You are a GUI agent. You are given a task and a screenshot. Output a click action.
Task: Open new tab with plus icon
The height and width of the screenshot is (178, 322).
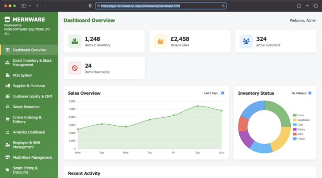(307, 6)
